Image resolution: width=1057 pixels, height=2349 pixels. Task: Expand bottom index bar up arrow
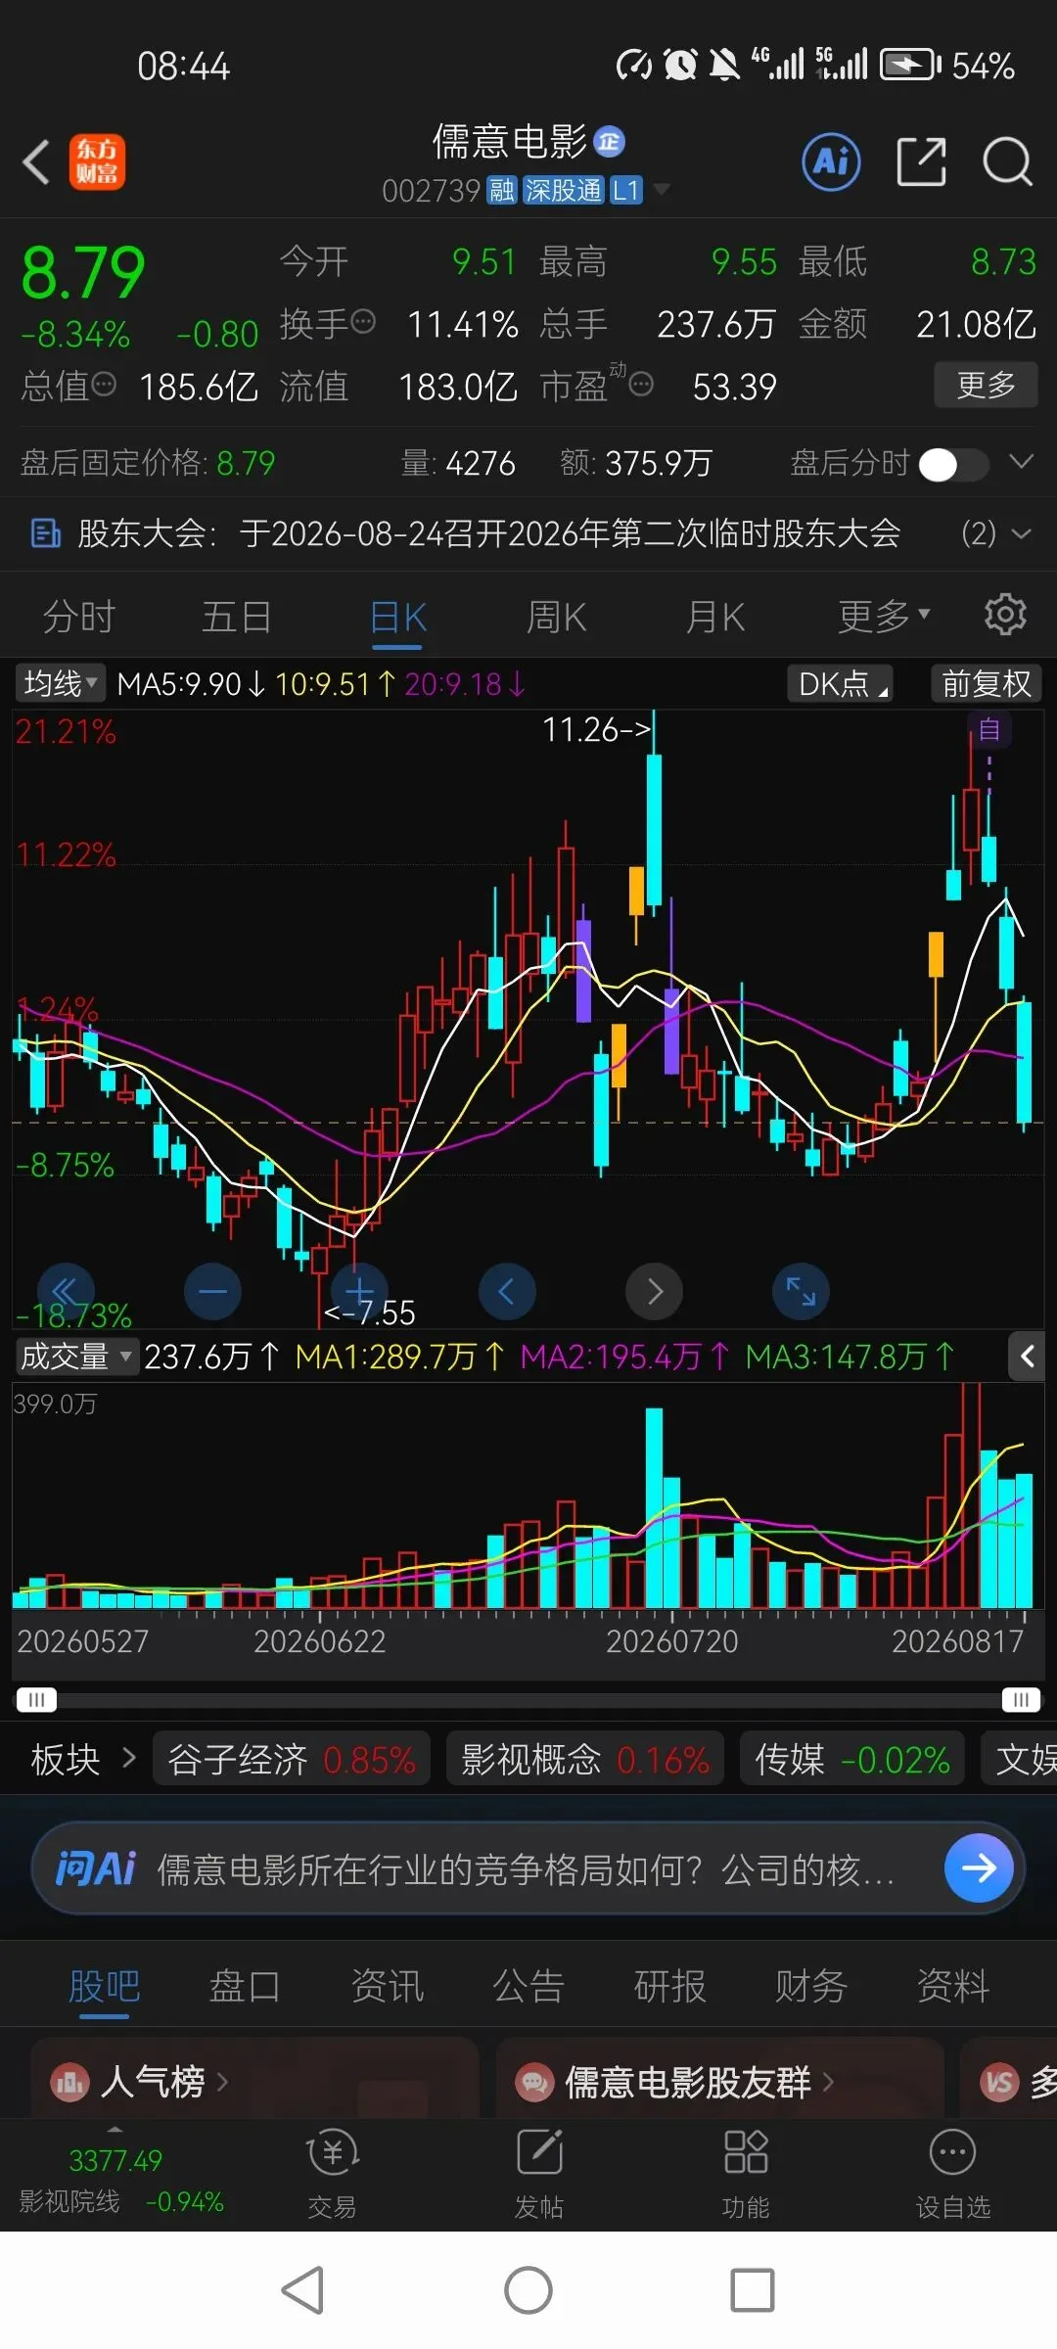[x=115, y=2130]
